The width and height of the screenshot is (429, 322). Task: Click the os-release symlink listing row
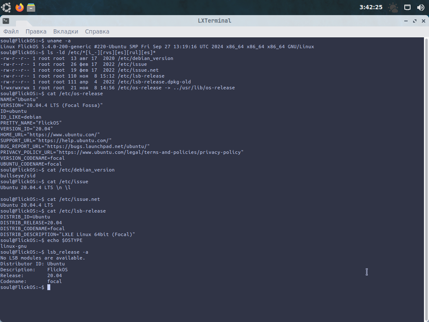[118, 88]
